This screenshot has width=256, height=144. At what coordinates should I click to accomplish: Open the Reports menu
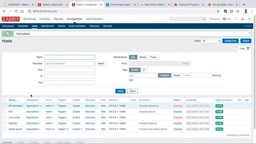(58, 19)
